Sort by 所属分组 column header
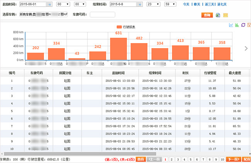The height and width of the screenshot is (163, 251). (x=65, y=73)
